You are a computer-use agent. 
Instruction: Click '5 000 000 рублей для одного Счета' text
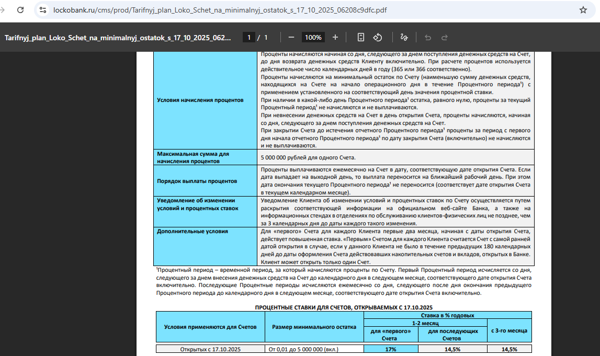(x=308, y=157)
